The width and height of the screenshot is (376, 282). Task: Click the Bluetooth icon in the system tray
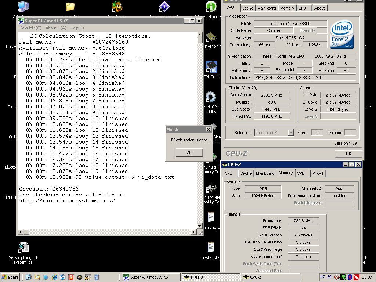(350, 277)
